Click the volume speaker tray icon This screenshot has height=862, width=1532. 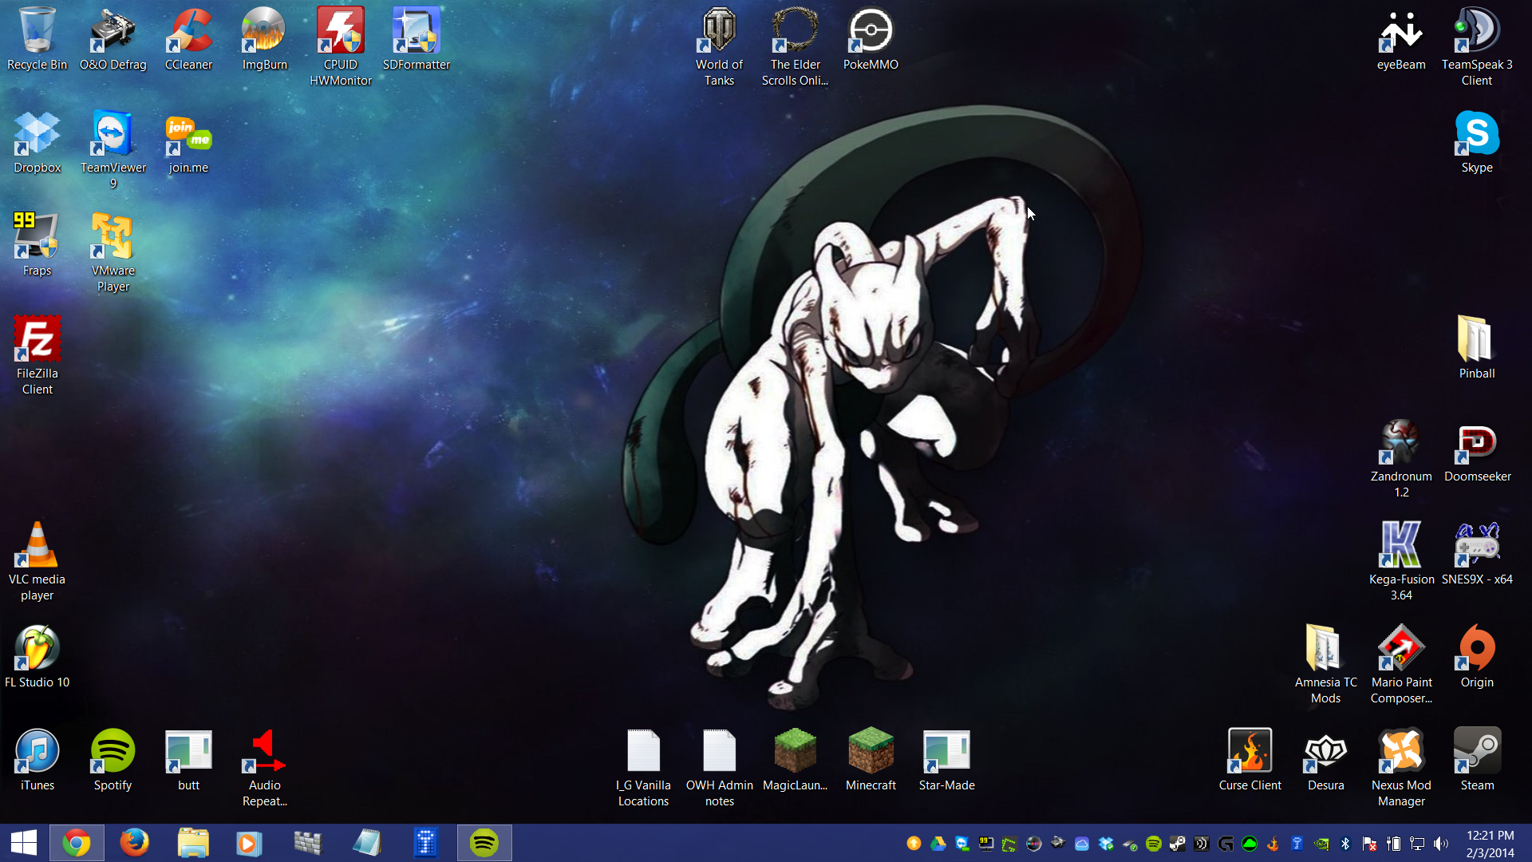tap(1441, 844)
